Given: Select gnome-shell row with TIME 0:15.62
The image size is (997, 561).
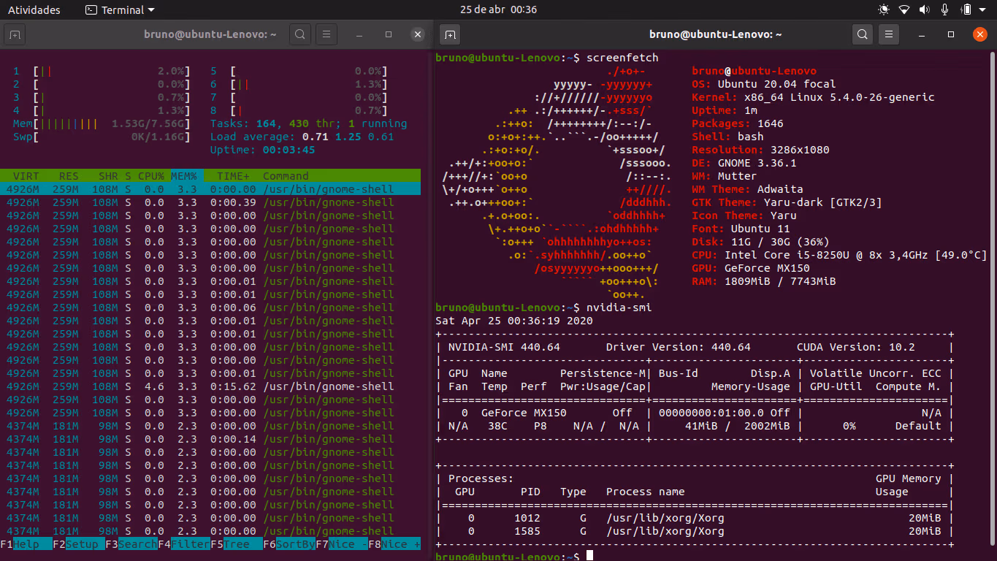Looking at the screenshot, I should pos(210,386).
